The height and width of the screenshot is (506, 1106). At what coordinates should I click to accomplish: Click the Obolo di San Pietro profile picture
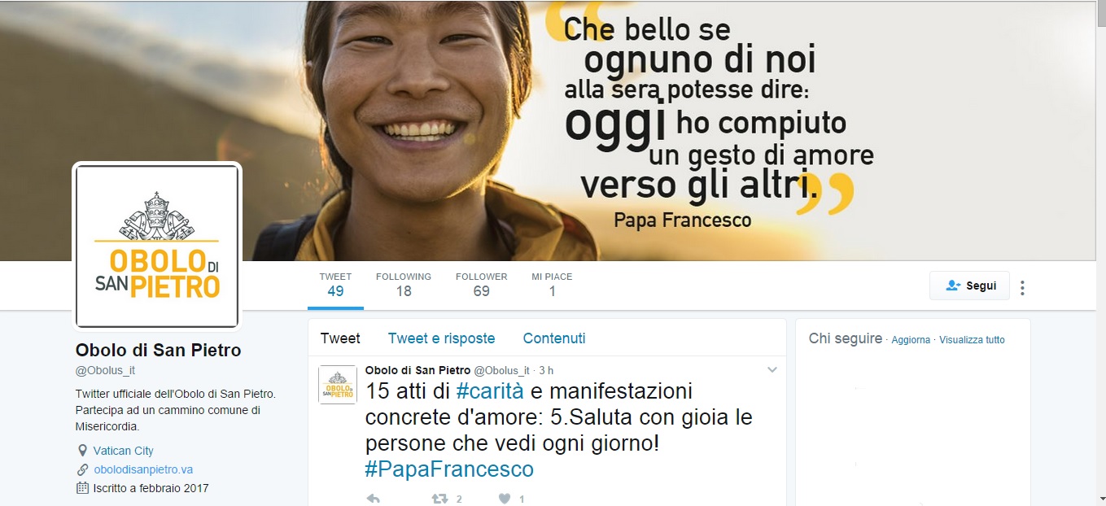point(157,246)
